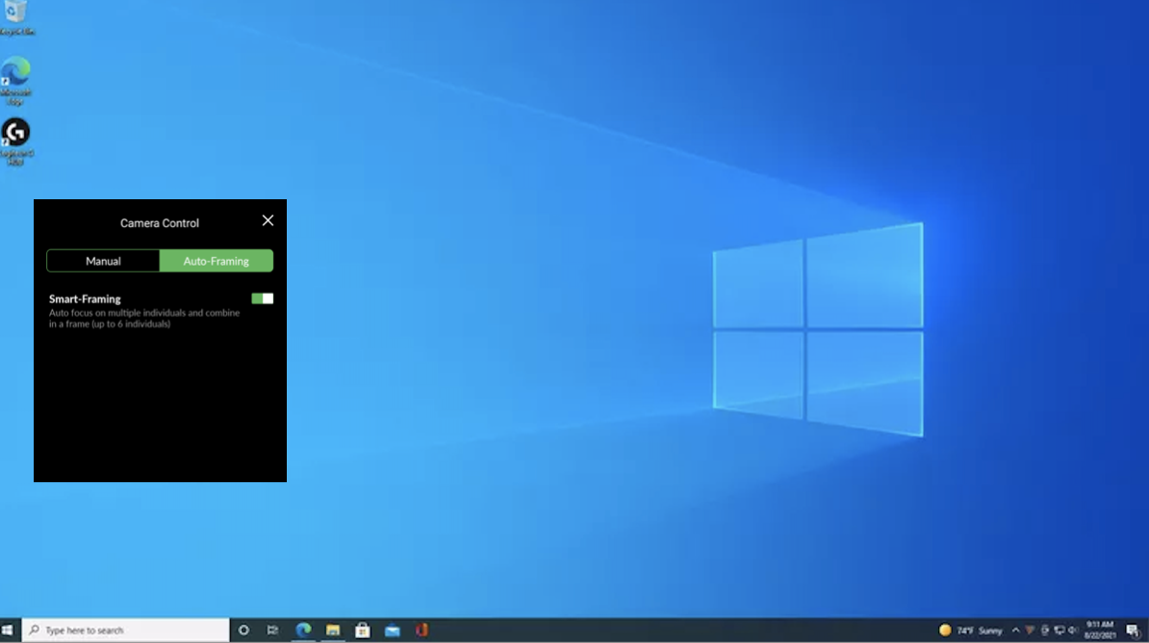
Task: Click the Smart-Framing description about multiple individuals
Action: click(x=144, y=319)
